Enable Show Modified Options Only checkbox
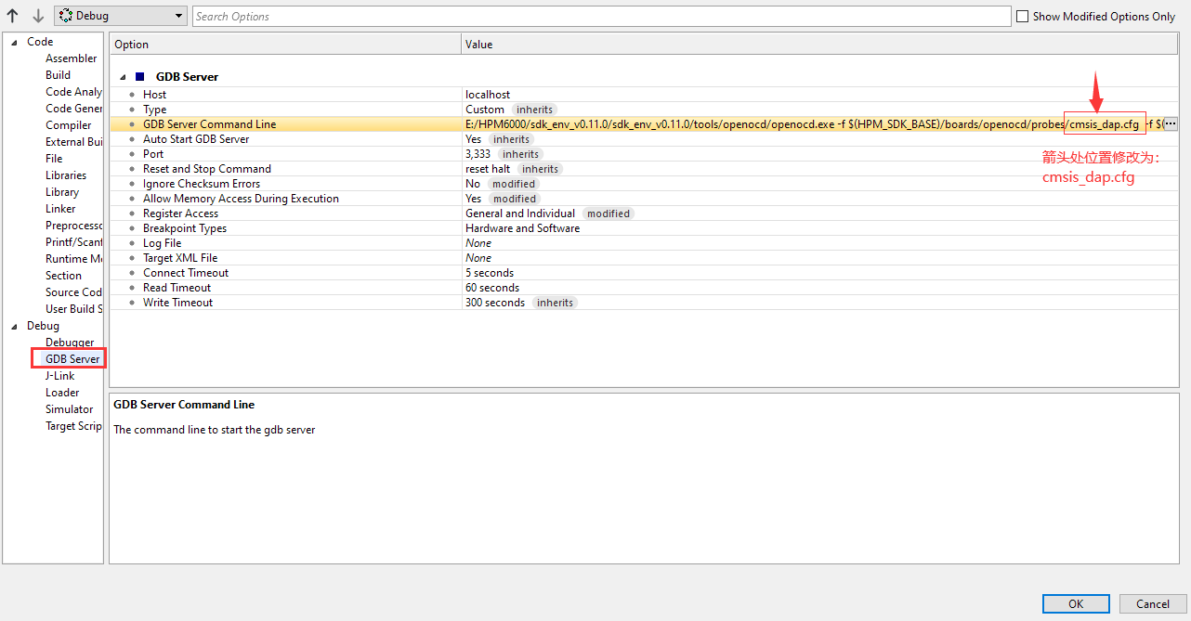The image size is (1191, 621). 1023,16
